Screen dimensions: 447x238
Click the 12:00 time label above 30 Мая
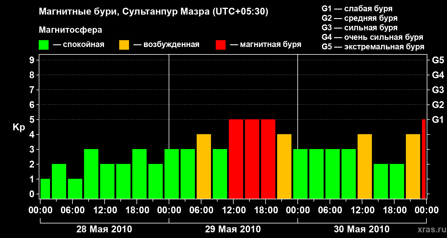(362, 210)
